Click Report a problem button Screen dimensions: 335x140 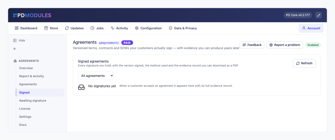(x=285, y=45)
